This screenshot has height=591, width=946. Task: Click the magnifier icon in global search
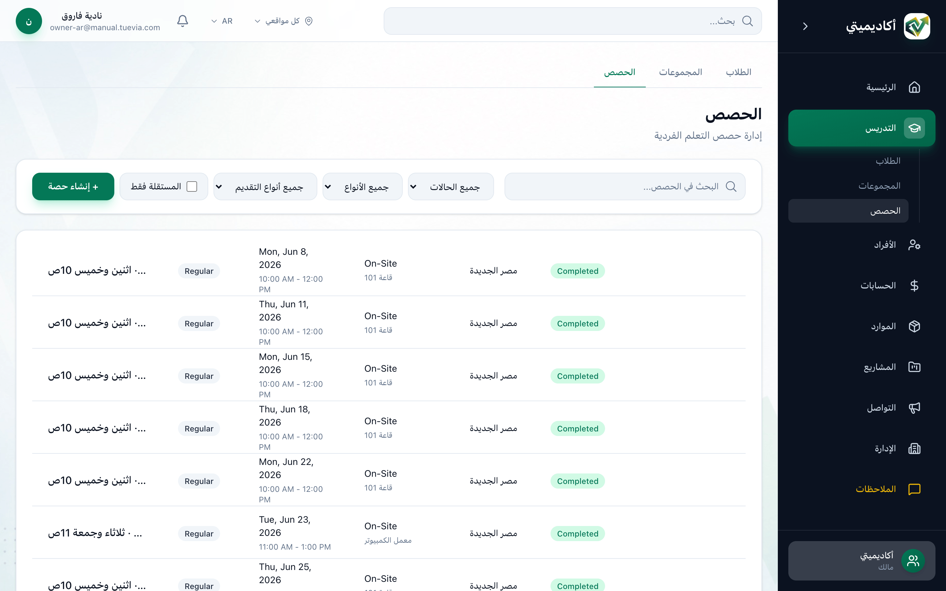(747, 21)
